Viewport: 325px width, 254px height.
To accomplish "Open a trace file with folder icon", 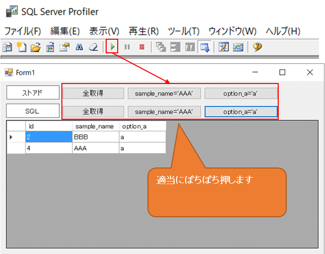I will click(x=36, y=47).
